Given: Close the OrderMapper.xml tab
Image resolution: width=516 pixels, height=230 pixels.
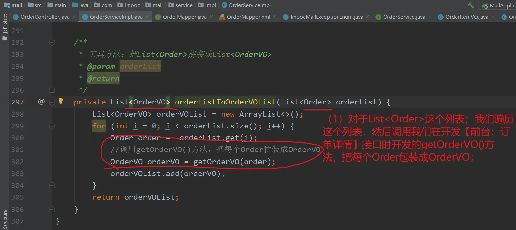Looking at the screenshot, I should pos(274,17).
